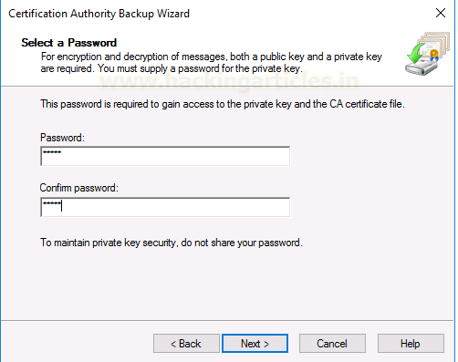Open Help for this wizard
This screenshot has height=362, width=458.
point(411,344)
